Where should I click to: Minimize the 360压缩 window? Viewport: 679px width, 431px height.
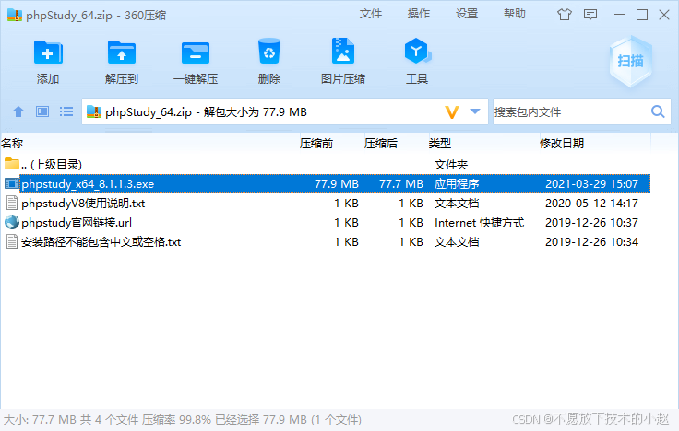(x=620, y=15)
